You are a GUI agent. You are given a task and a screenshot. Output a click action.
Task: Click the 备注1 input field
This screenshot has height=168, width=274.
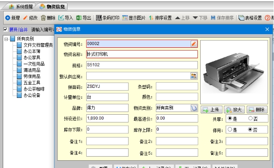[107, 141]
